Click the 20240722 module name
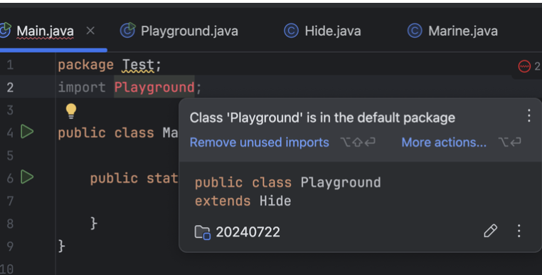The width and height of the screenshot is (542, 275). [x=248, y=232]
